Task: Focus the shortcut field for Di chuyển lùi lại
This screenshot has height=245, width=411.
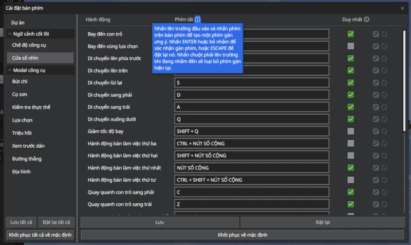Action: click(252, 83)
